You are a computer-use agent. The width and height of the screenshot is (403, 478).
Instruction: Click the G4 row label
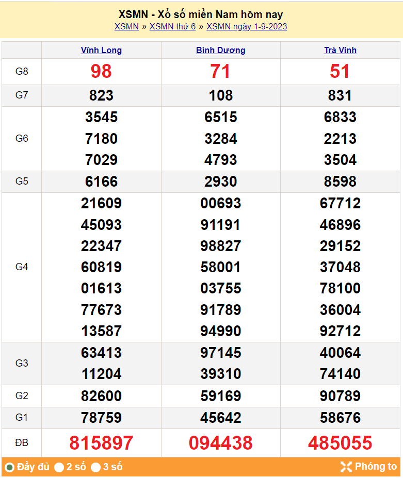(x=22, y=267)
